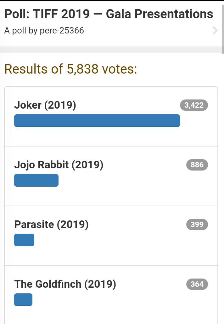Click the 364 vote count badge
The width and height of the screenshot is (224, 324).
coord(197,284)
